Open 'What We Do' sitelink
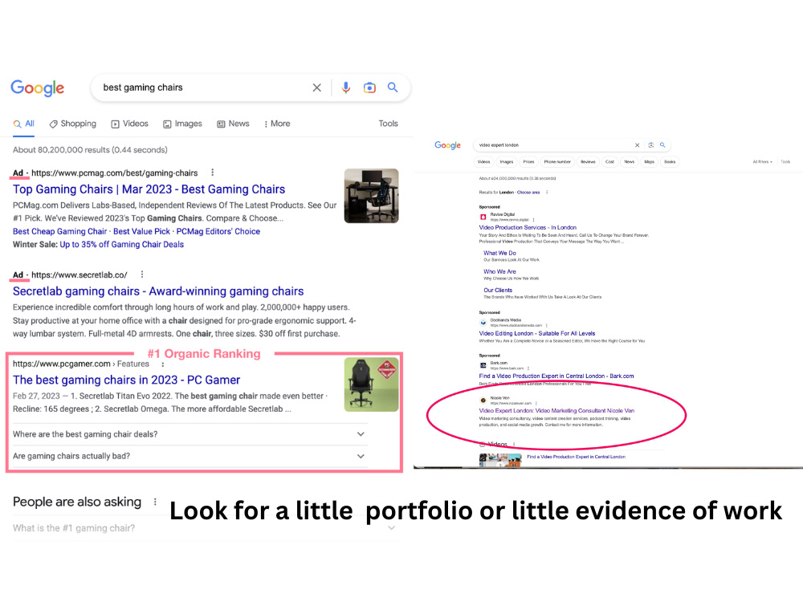This screenshot has width=803, height=602. click(x=499, y=253)
